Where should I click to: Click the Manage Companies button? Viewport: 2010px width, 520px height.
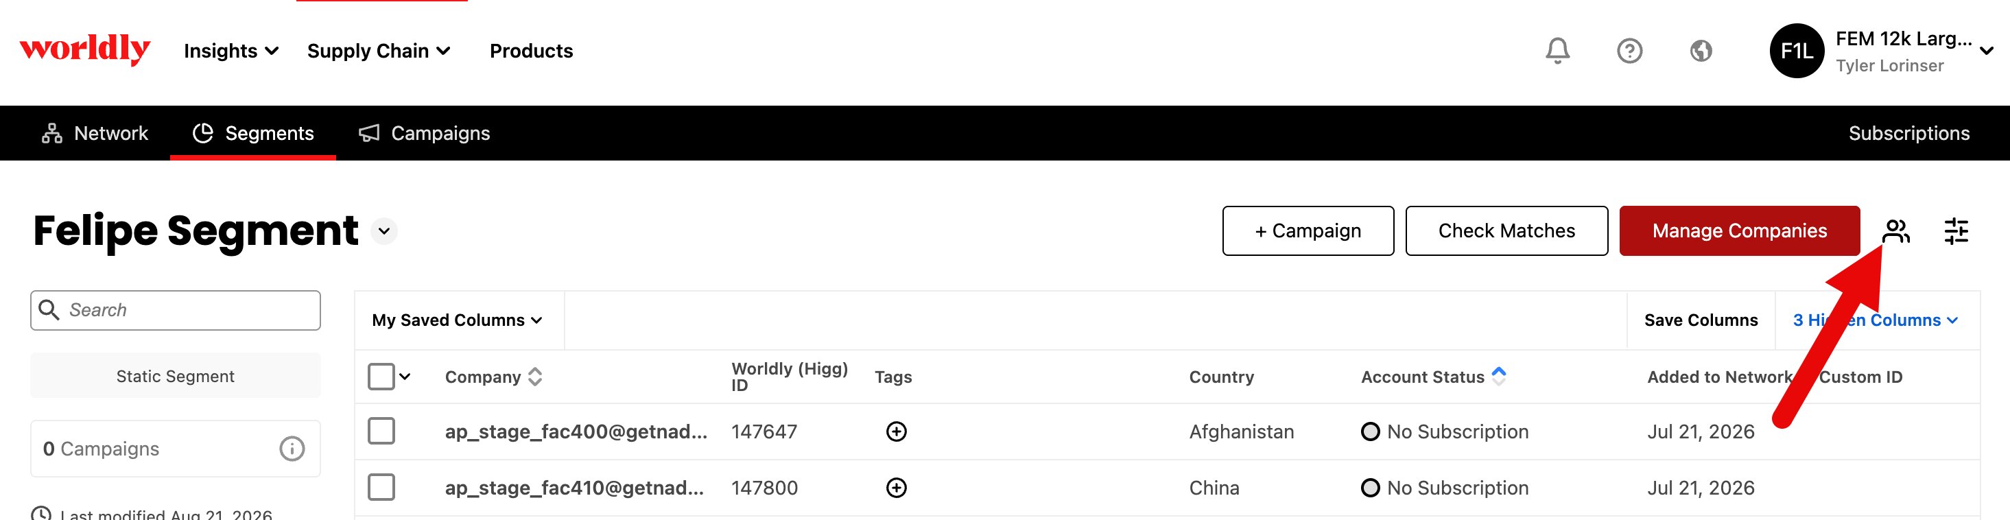(1739, 231)
